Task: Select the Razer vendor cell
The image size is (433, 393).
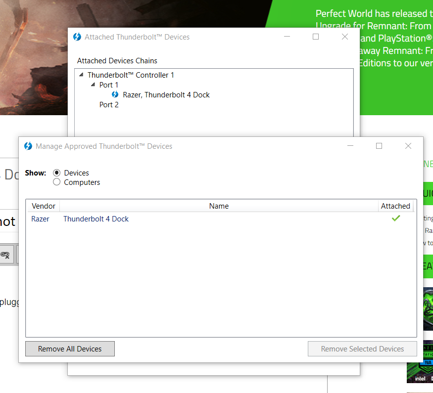Action: tap(40, 219)
